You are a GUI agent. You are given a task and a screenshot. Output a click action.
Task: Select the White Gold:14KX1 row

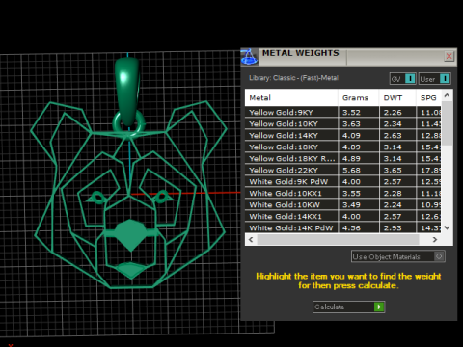(343, 217)
